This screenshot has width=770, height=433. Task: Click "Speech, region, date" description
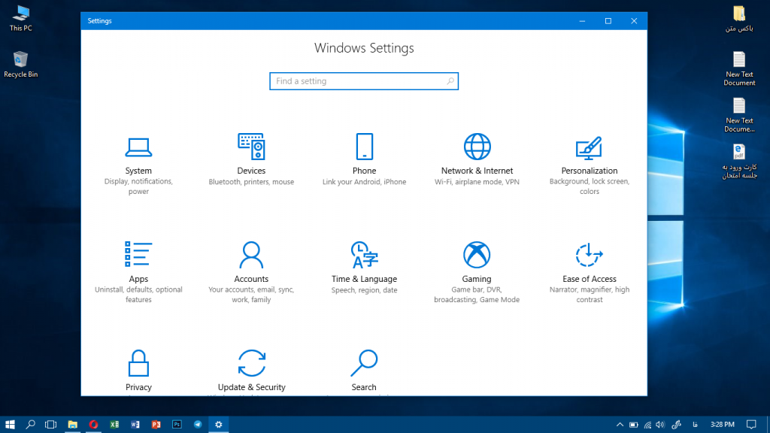tap(365, 290)
